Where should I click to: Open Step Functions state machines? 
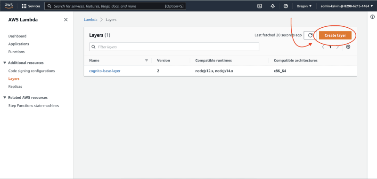coord(33,106)
